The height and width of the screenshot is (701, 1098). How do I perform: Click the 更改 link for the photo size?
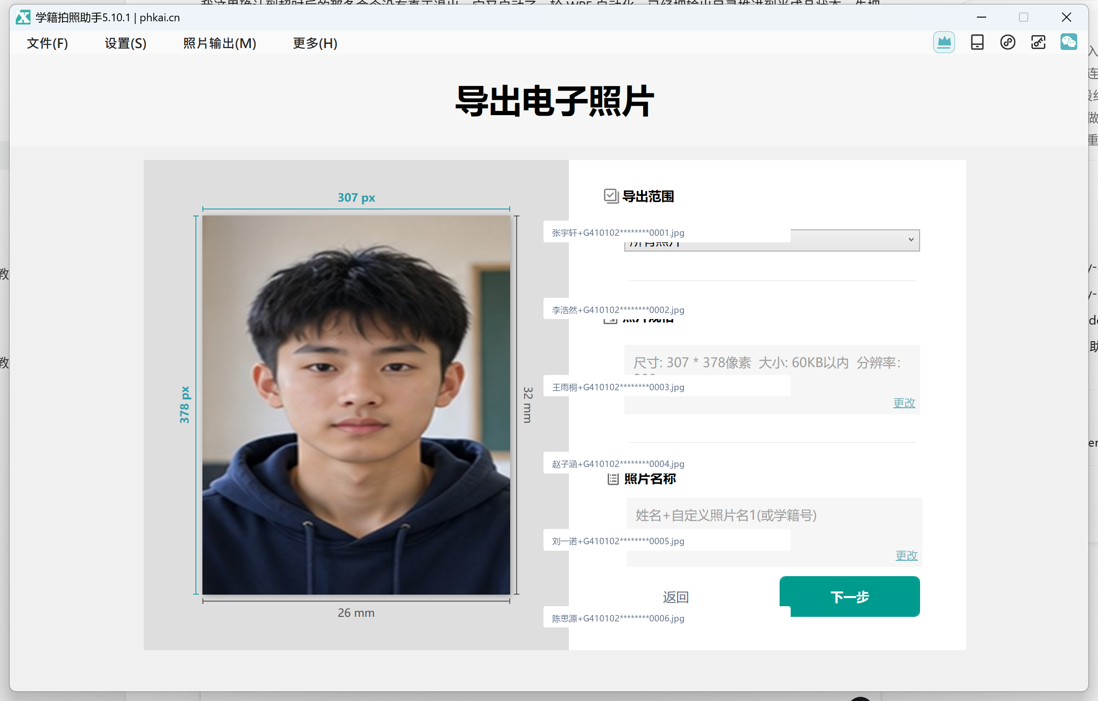[904, 403]
